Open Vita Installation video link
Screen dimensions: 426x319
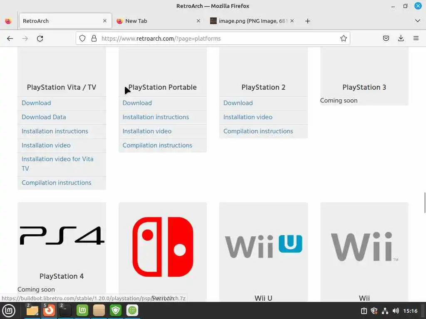46,145
